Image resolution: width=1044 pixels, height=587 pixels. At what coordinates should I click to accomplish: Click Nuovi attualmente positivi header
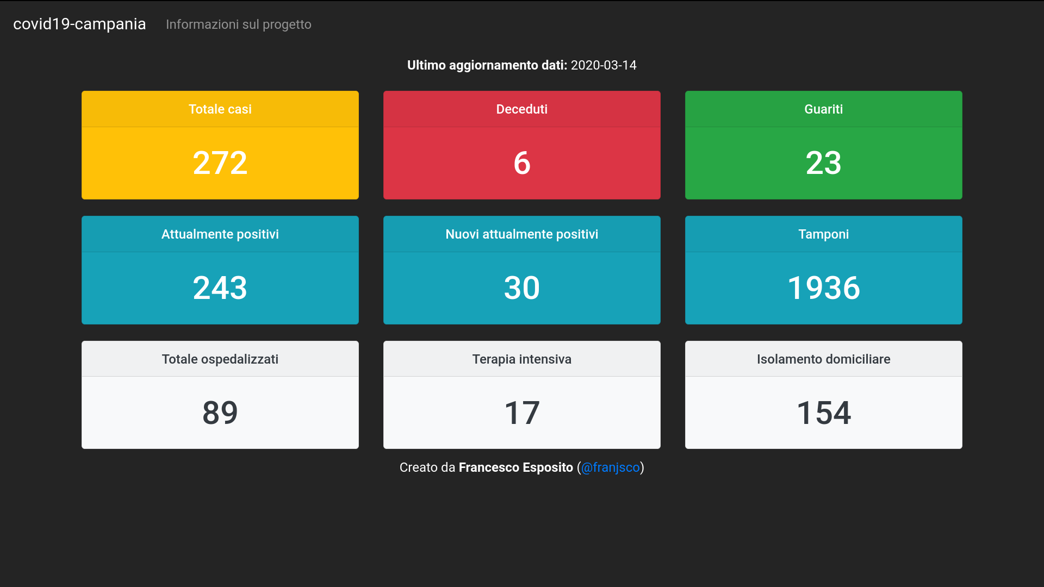pyautogui.click(x=522, y=234)
